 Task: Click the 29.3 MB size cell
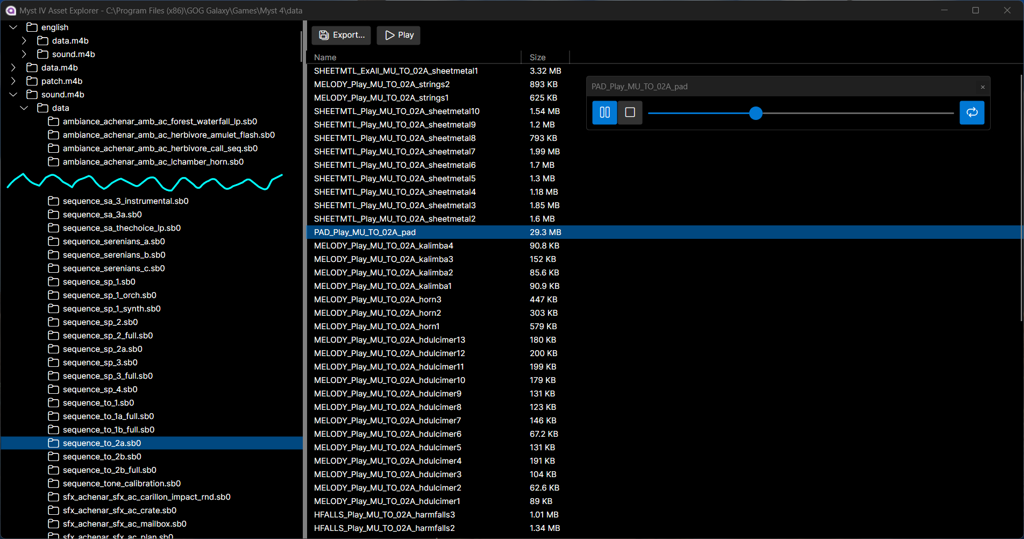tap(545, 232)
